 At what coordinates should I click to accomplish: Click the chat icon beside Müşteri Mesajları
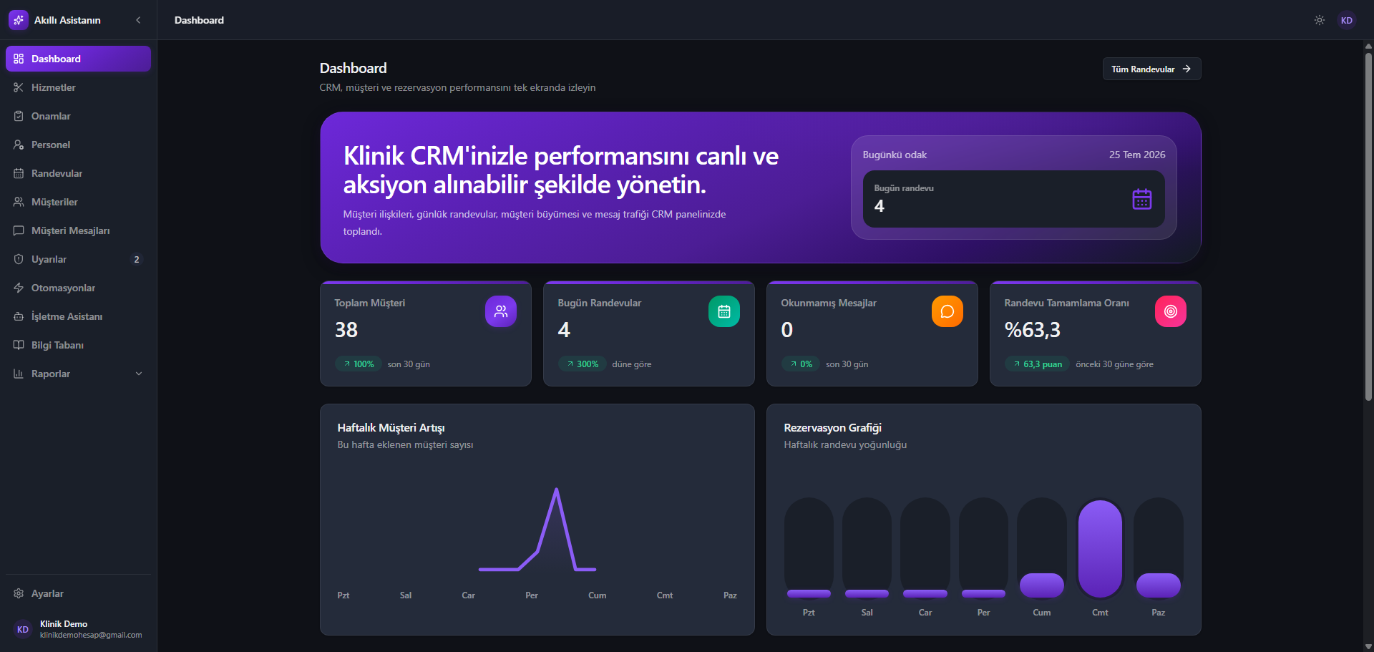[19, 230]
